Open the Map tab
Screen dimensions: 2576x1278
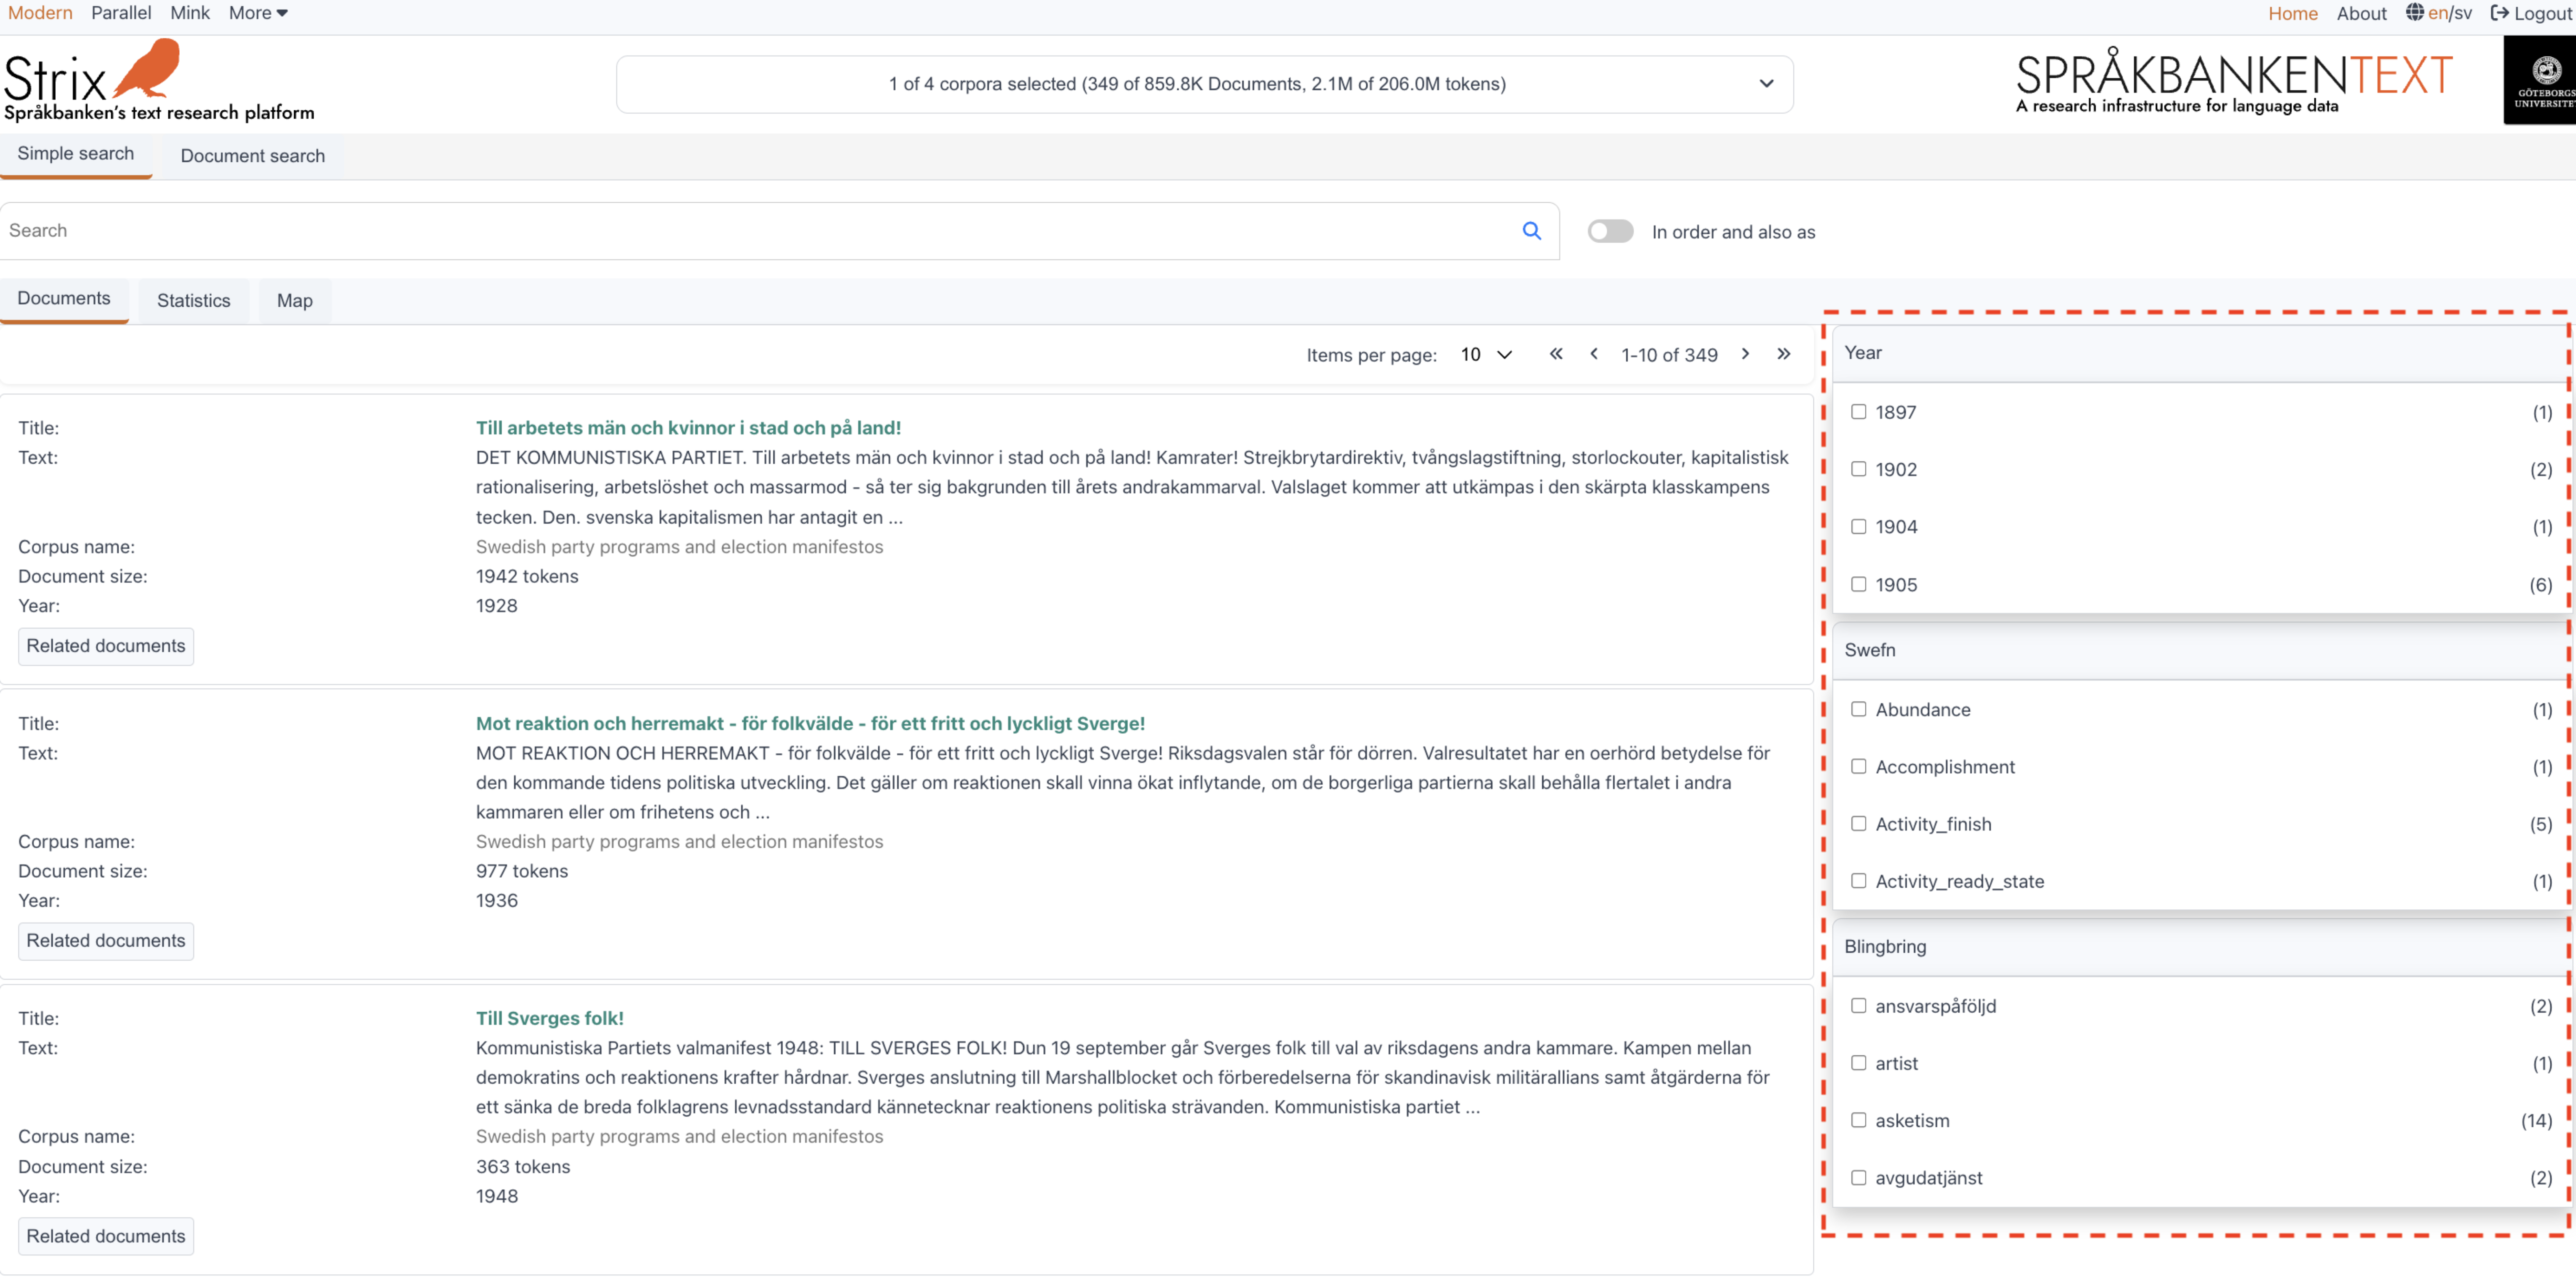(294, 301)
